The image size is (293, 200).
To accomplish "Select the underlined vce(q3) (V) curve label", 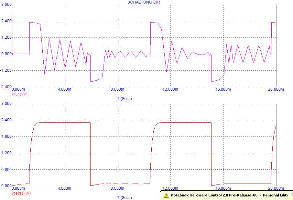I will 21,193.
